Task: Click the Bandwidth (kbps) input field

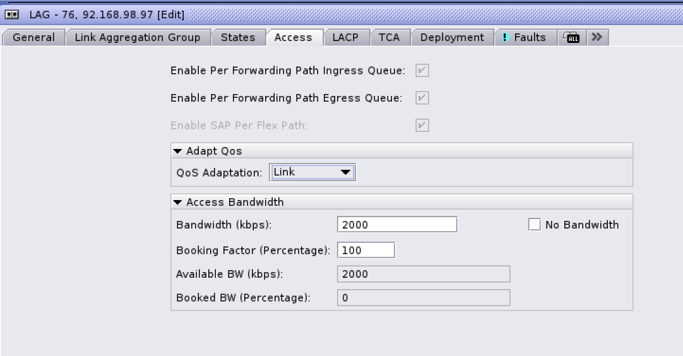Action: (x=397, y=225)
